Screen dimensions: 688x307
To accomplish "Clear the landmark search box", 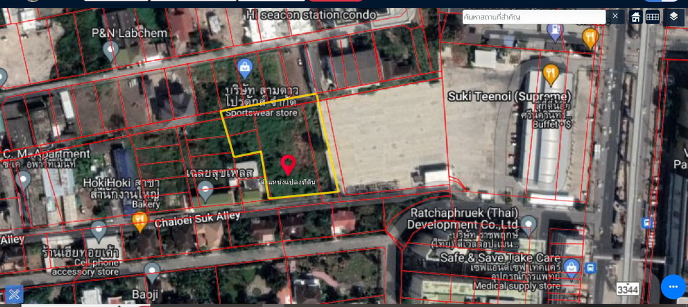I will pyautogui.click(x=614, y=16).
